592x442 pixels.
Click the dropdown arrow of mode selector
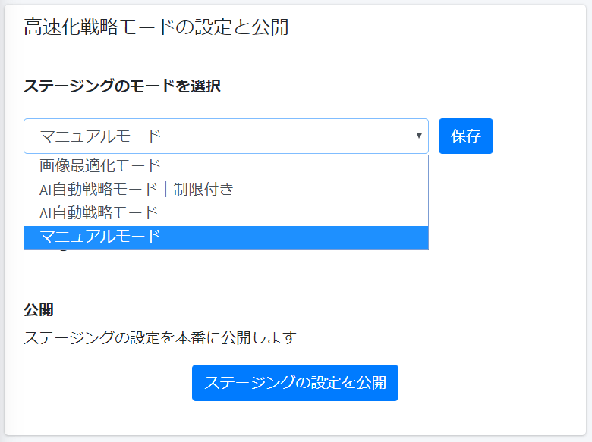pyautogui.click(x=419, y=136)
